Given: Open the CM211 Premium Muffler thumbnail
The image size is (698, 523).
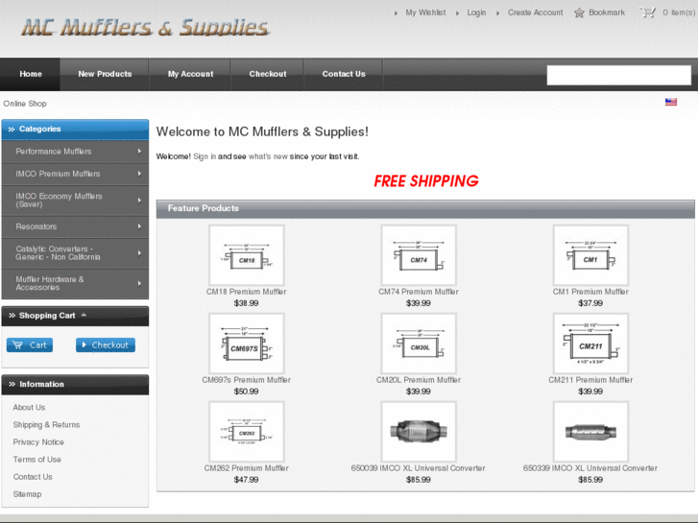Looking at the screenshot, I should pos(590,344).
